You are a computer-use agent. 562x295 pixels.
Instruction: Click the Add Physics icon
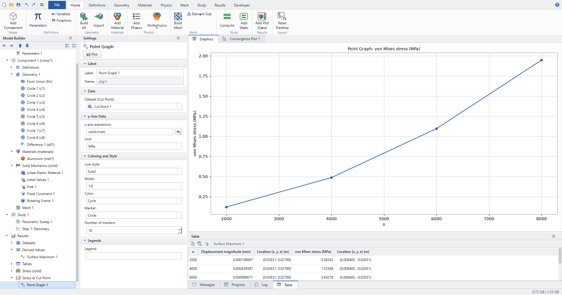coord(136,16)
